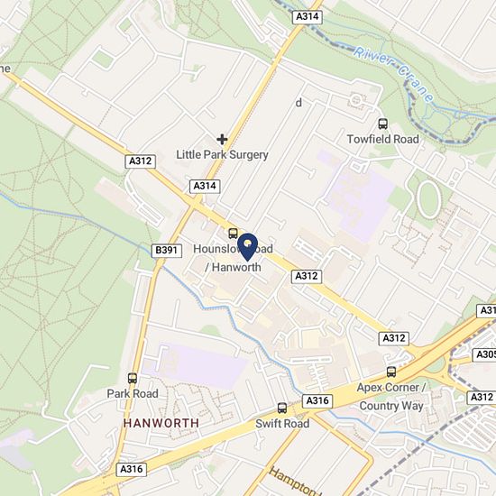Select the Apex Corner / Country Way bus icon
The image size is (496, 496).
pos(391,372)
